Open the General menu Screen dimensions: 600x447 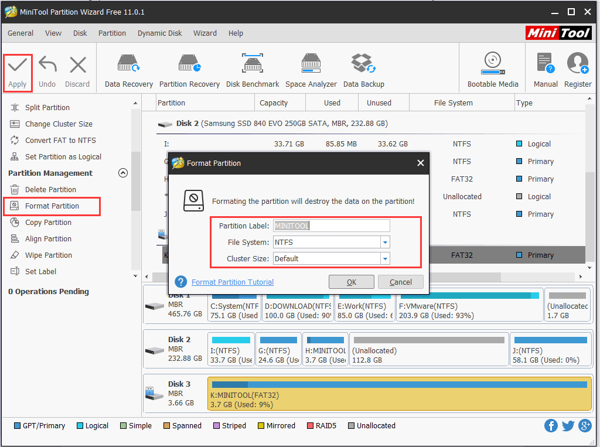(21, 33)
